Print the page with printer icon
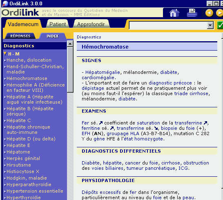This screenshot has width=223, height=200. click(x=192, y=13)
